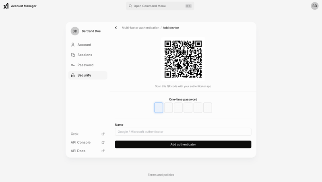Open the API Docs link

click(x=88, y=151)
